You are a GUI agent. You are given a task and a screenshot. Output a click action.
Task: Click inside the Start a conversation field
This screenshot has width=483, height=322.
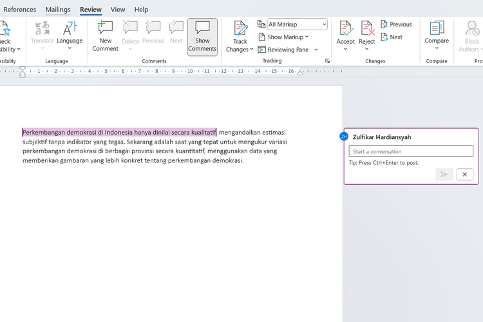pyautogui.click(x=411, y=151)
